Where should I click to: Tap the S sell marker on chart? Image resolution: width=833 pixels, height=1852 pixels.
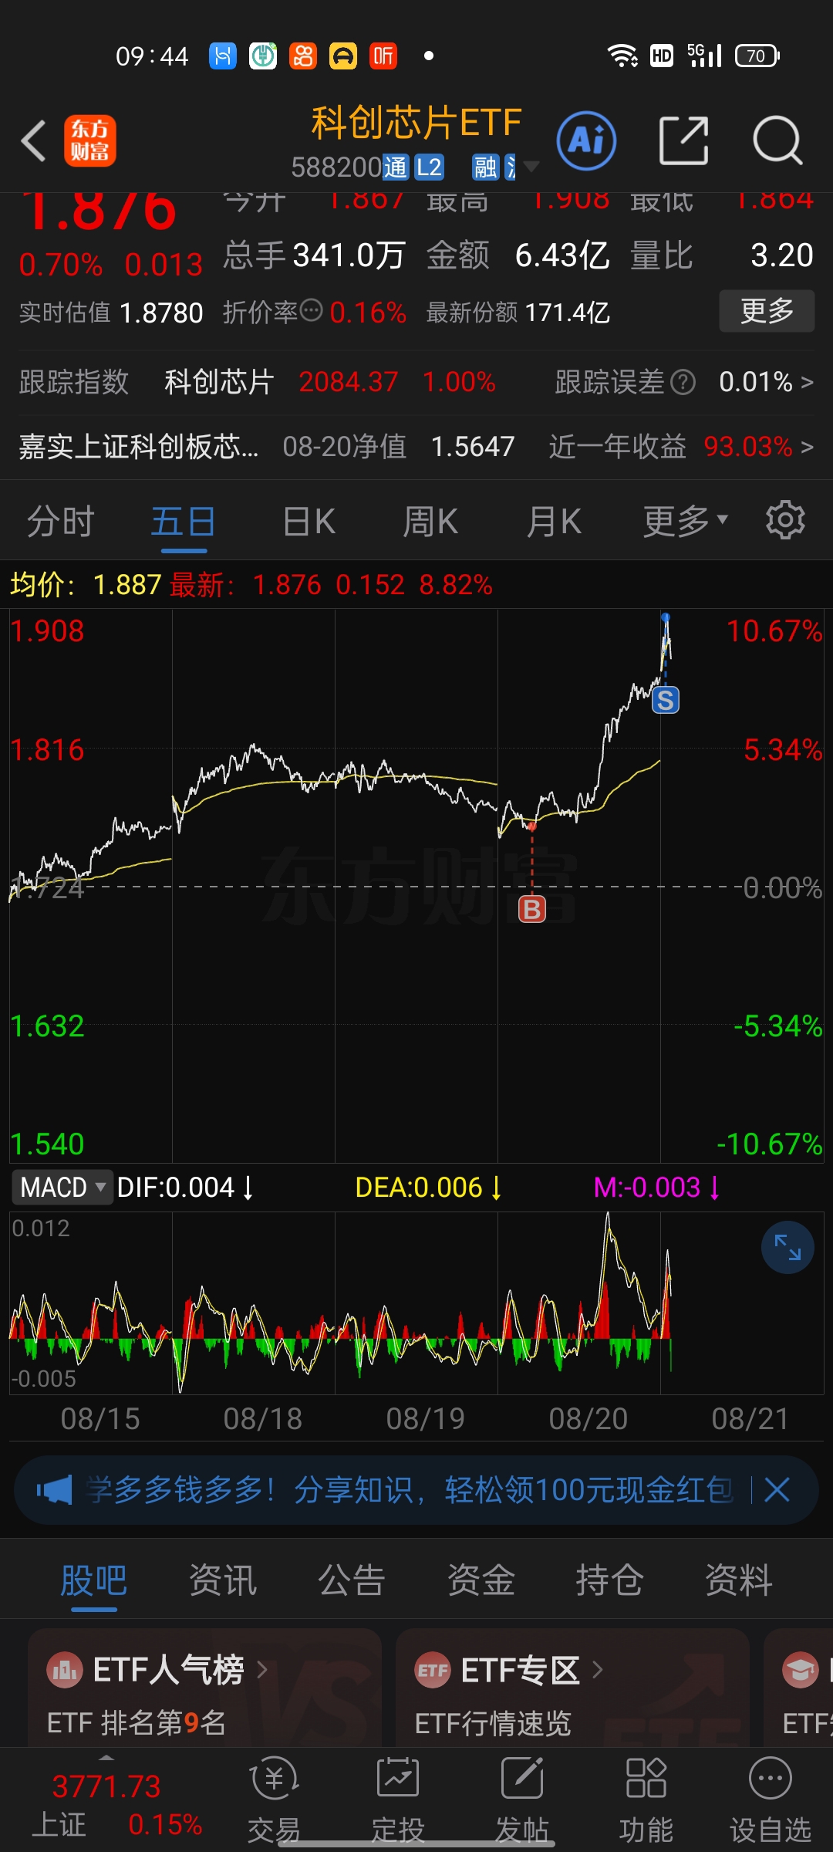pos(666,700)
